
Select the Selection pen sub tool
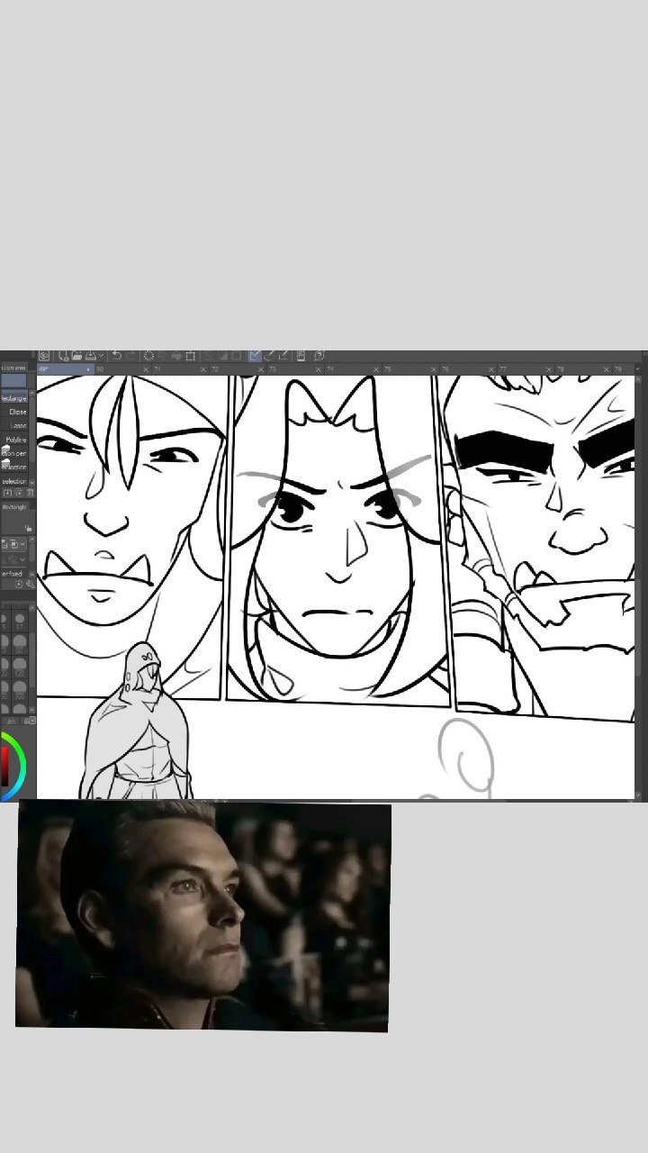(13, 453)
